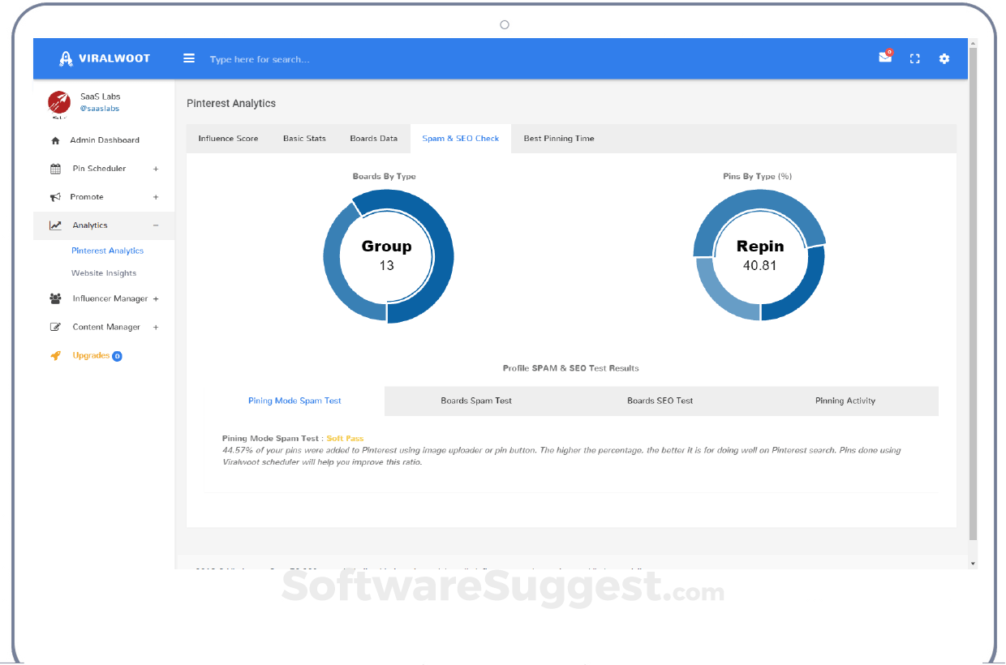The image size is (1006, 665).
Task: Click the SaaS Labs profile avatar
Action: pos(59,102)
